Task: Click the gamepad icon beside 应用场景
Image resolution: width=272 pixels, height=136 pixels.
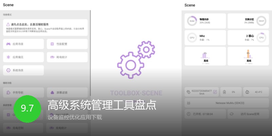Action: click(8, 44)
